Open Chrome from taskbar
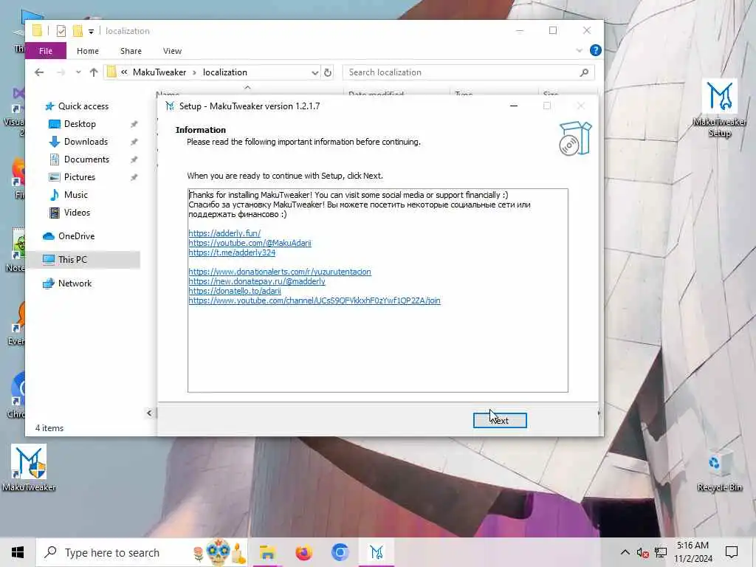Viewport: 756px width, 567px height. point(340,552)
